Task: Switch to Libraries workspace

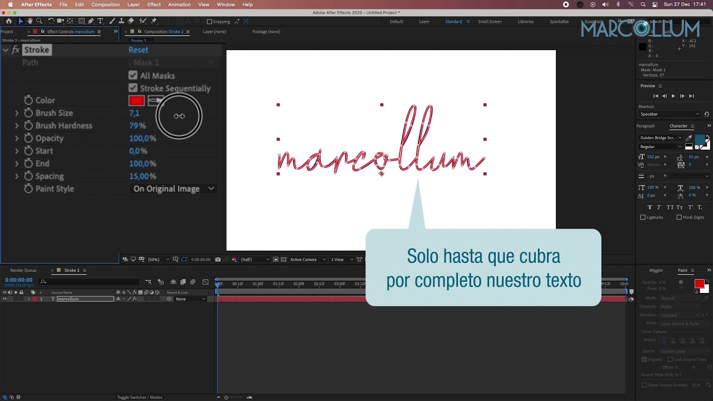Action: pyautogui.click(x=525, y=22)
